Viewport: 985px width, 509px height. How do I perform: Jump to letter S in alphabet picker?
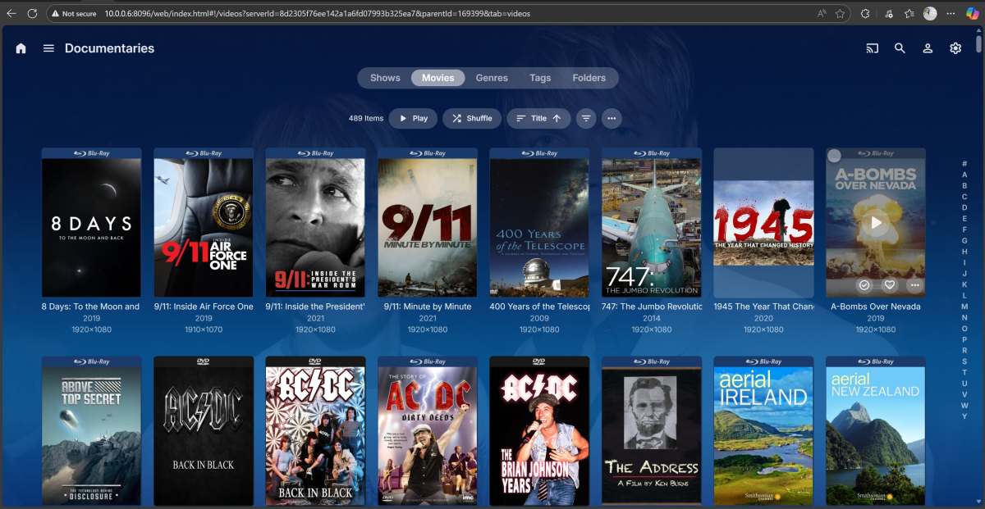pyautogui.click(x=964, y=361)
